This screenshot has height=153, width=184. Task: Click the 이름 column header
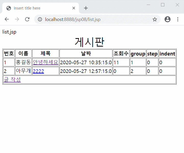pos(23,53)
